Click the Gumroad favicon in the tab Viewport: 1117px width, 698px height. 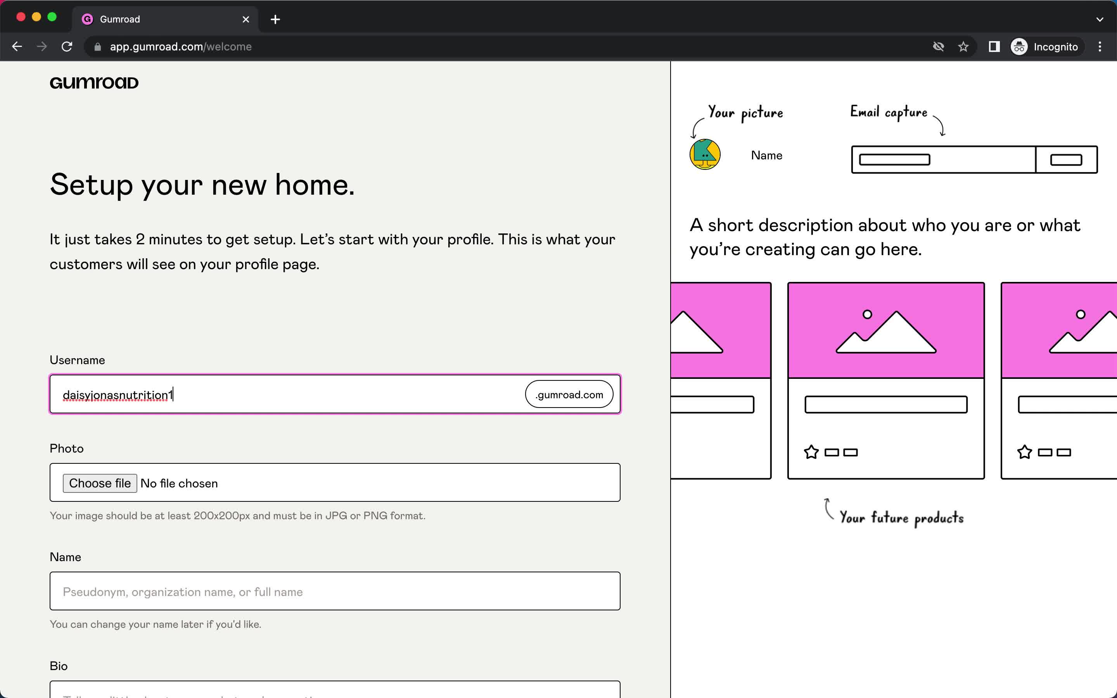pyautogui.click(x=87, y=19)
